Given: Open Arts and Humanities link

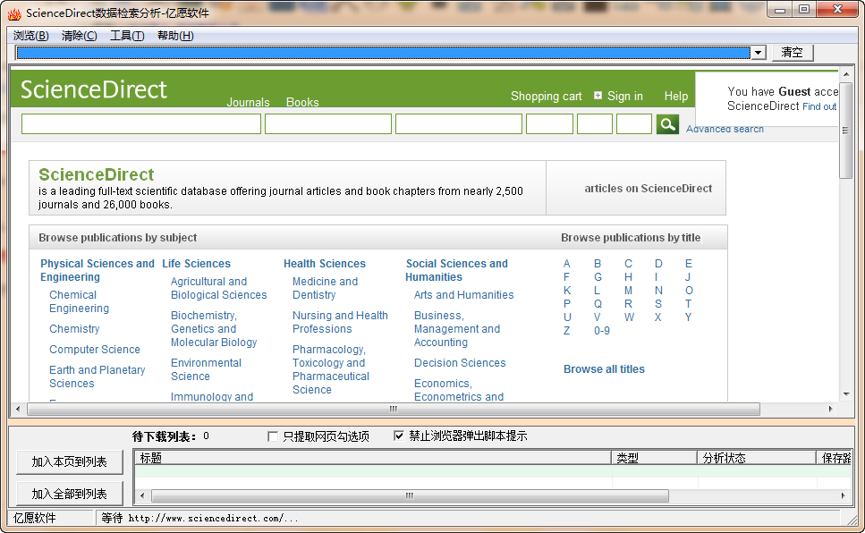Looking at the screenshot, I should [464, 294].
